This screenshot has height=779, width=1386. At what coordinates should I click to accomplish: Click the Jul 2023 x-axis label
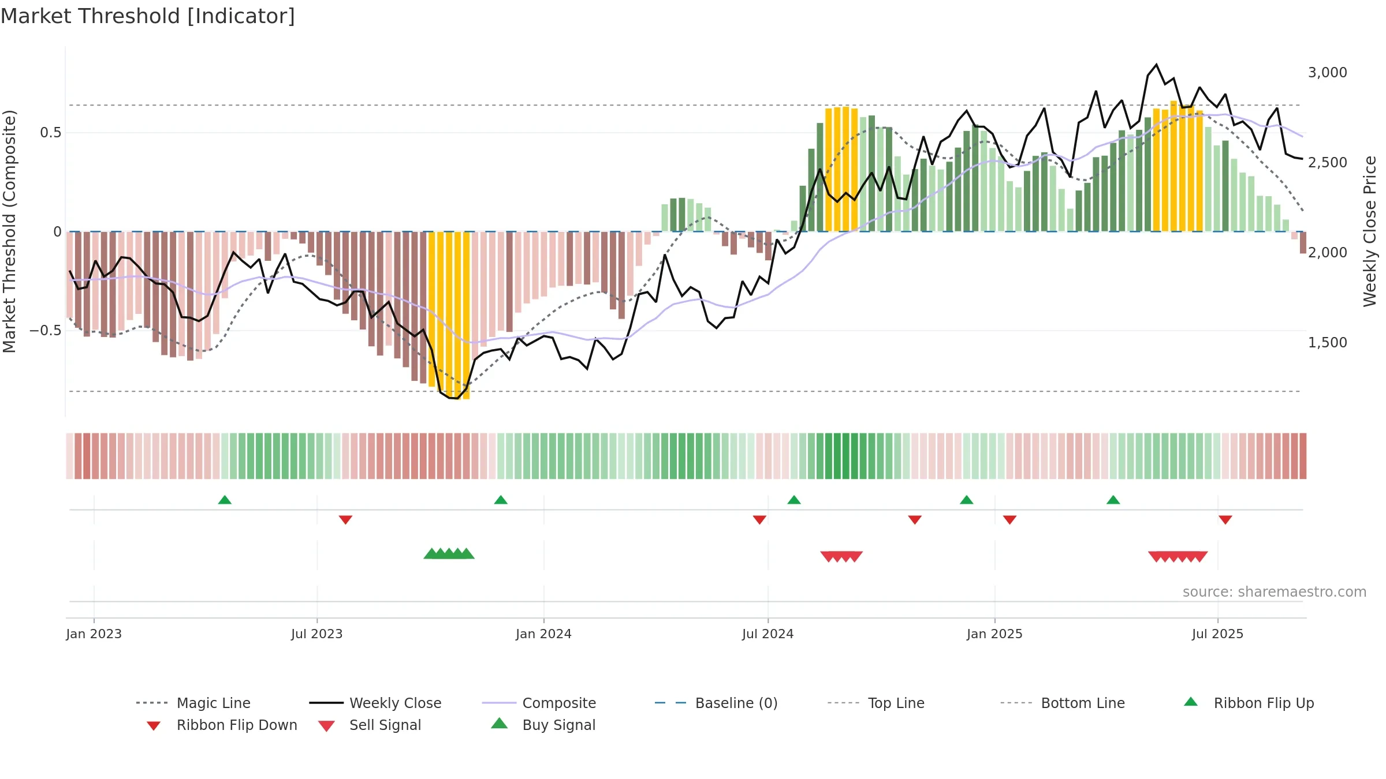[316, 634]
